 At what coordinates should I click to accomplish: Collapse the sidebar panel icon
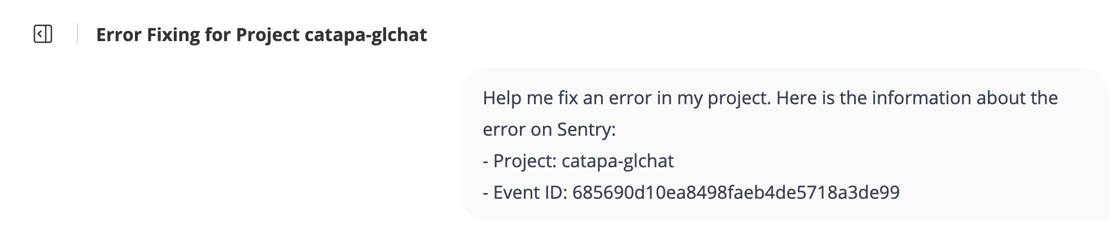tap(43, 34)
